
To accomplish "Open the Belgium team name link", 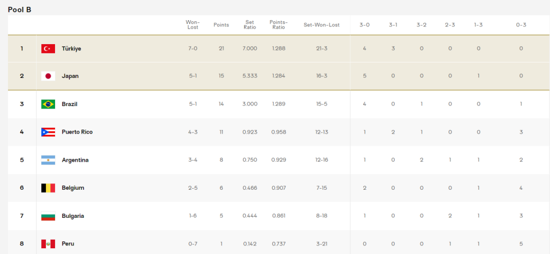I will (73, 187).
